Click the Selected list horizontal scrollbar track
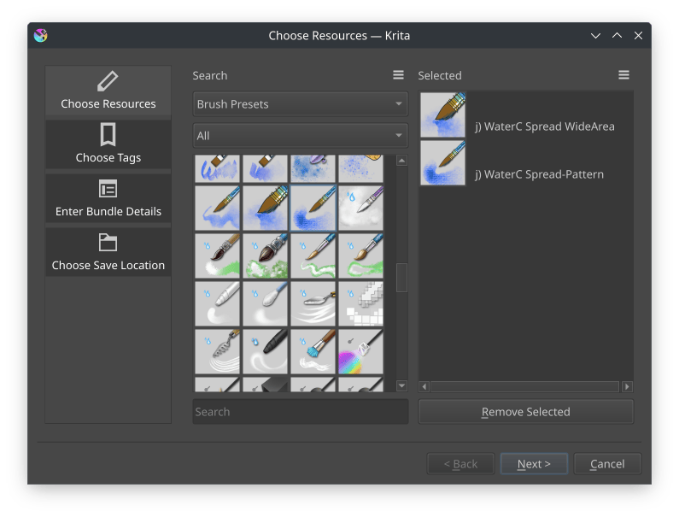This screenshot has width=679, height=517. coord(525,386)
